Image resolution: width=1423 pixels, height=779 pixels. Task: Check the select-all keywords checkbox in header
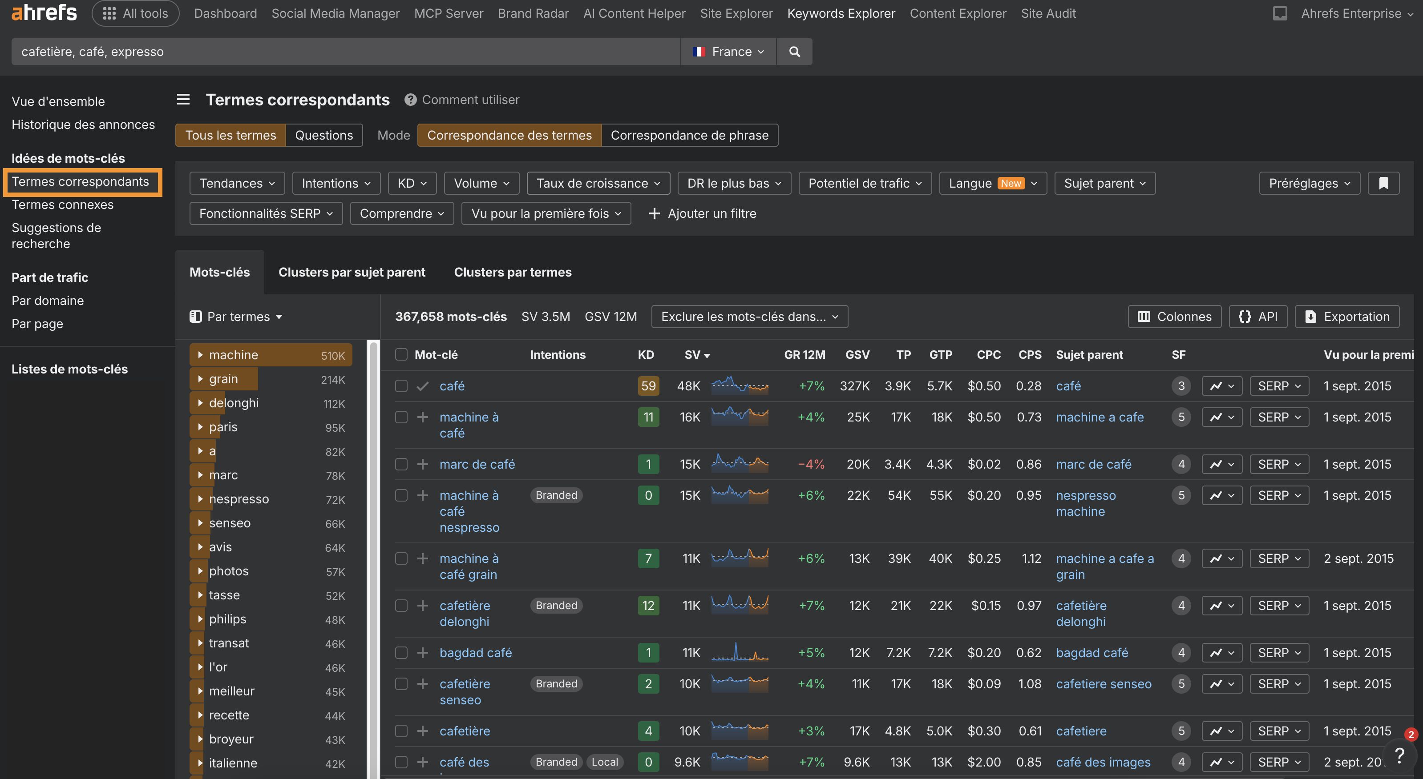click(401, 354)
